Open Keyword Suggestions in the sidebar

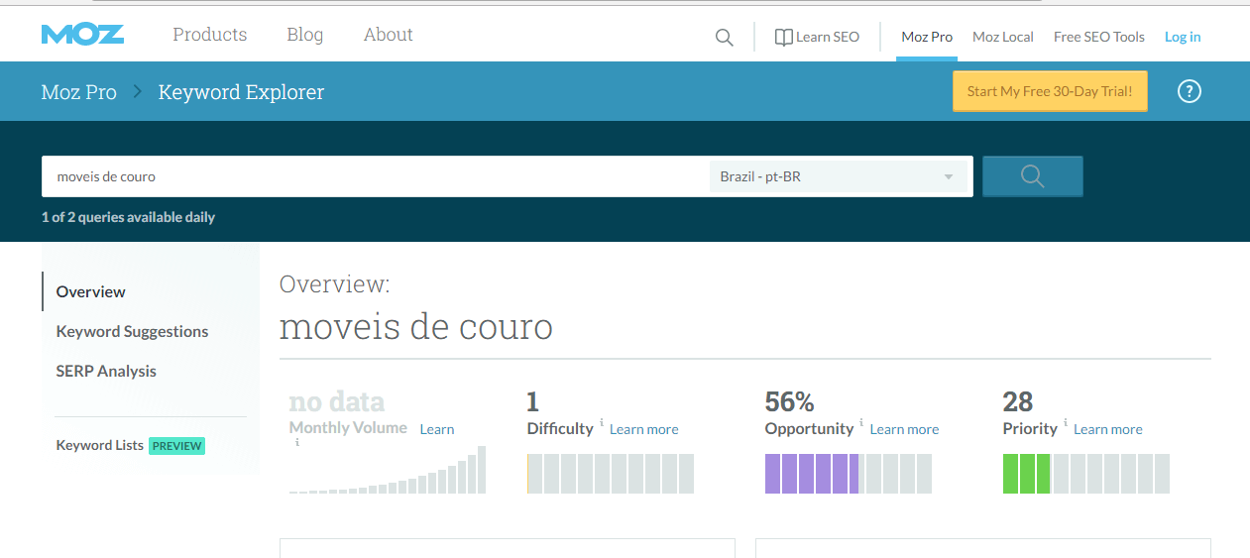pos(133,331)
